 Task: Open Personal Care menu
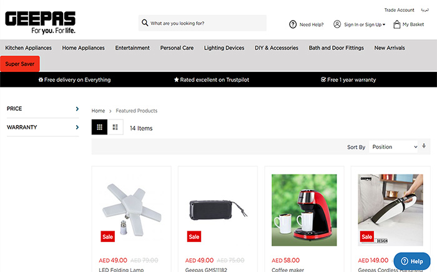(x=177, y=48)
